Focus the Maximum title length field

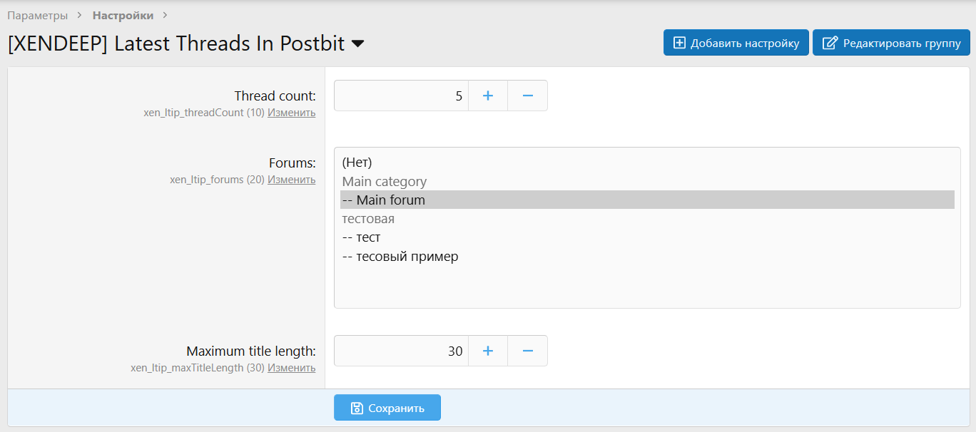tap(401, 351)
